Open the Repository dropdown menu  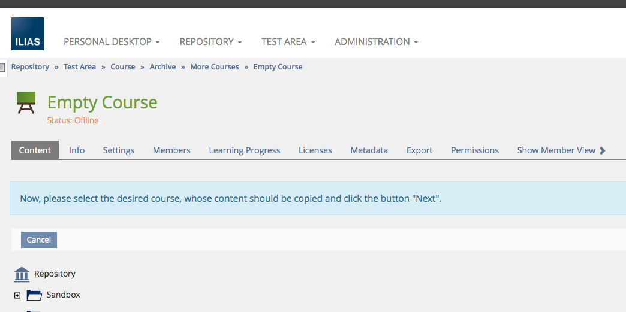click(x=210, y=42)
